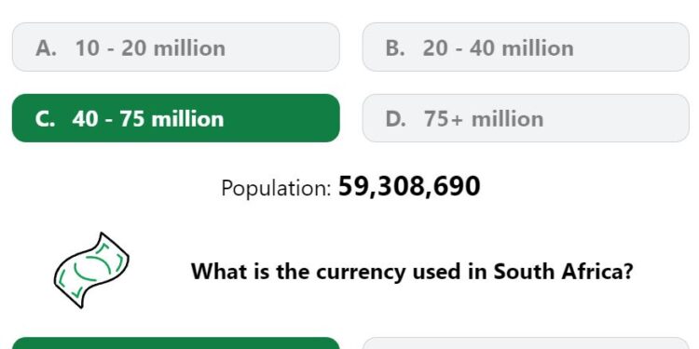The width and height of the screenshot is (699, 349).
Task: Click the white "40 - 75 million" text
Action: [148, 119]
